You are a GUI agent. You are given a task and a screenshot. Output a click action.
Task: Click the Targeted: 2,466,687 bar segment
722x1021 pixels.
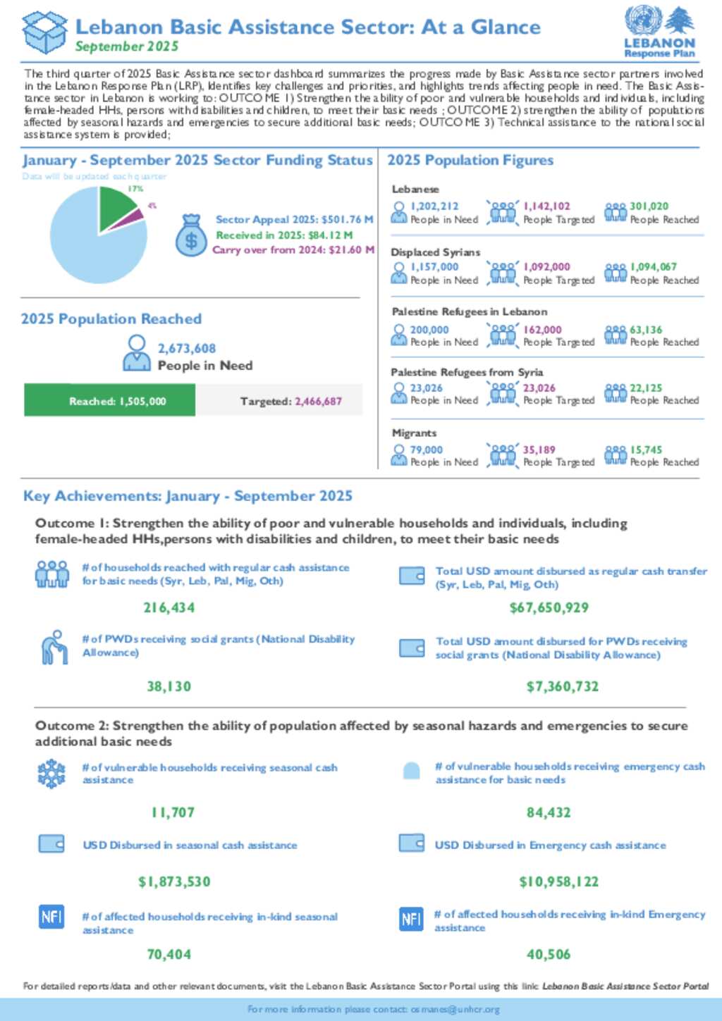click(279, 400)
